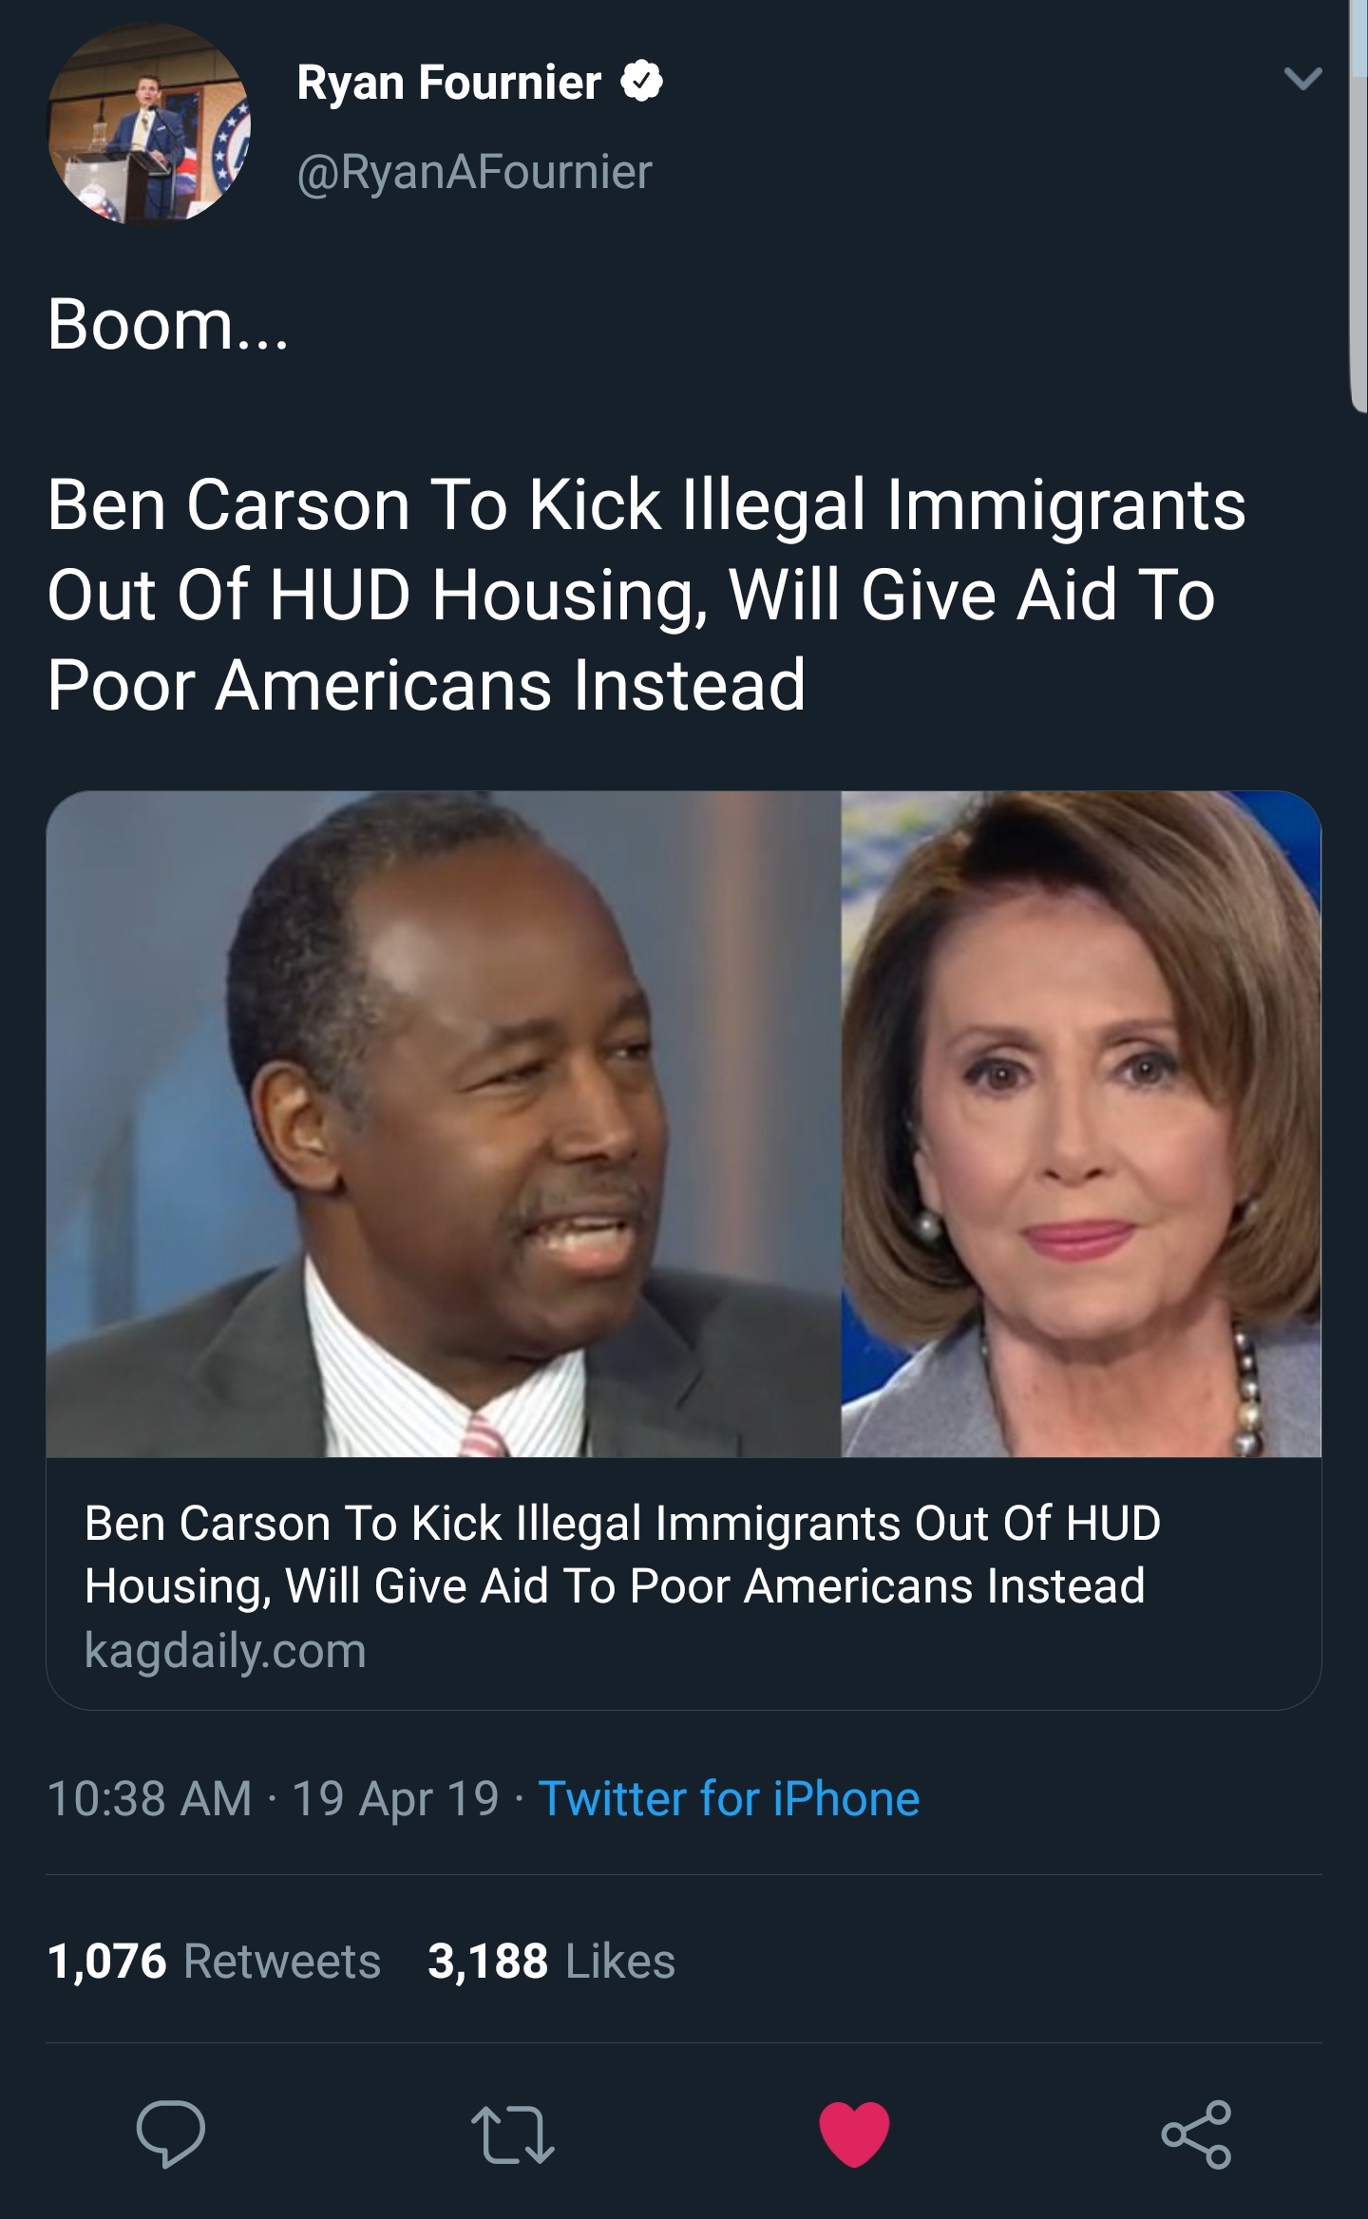This screenshot has width=1368, height=2219.
Task: Open the kagdaily.com link card image
Action: click(684, 1124)
